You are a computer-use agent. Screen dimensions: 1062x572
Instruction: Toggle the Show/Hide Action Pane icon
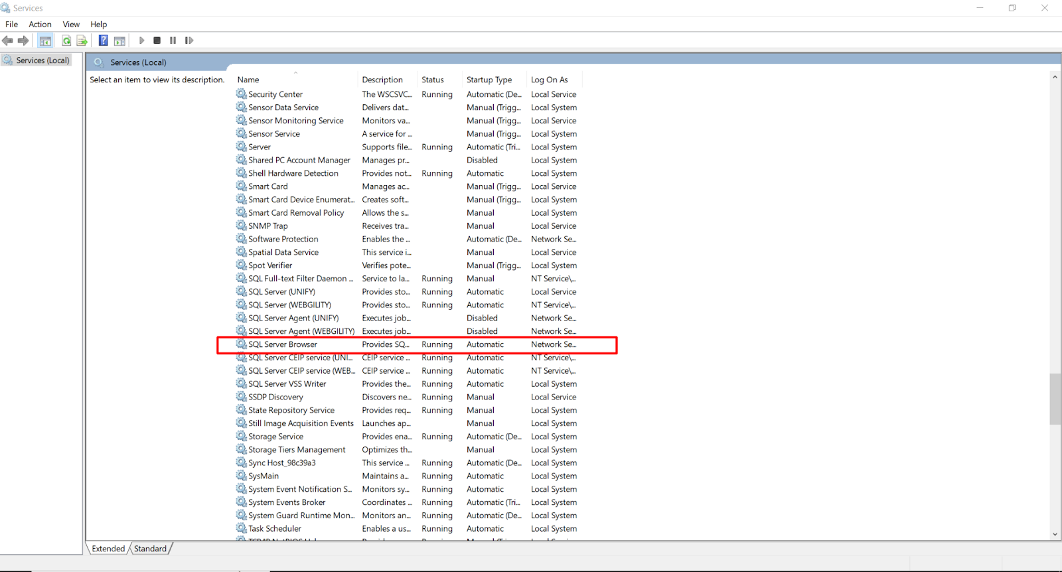click(119, 41)
